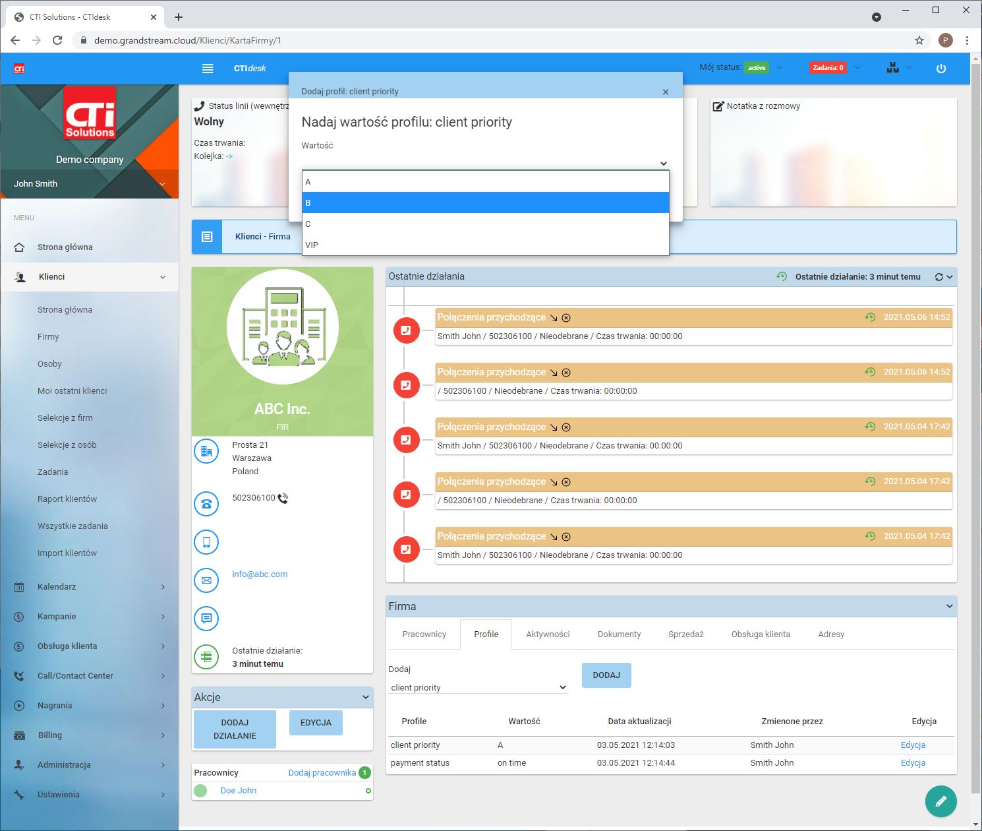Expand the Kampanie menu

(x=90, y=616)
